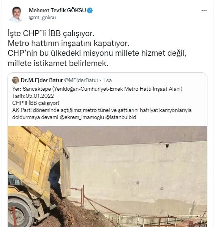
Task: Click the @MEjderBatur handle
Action: coord(81,80)
